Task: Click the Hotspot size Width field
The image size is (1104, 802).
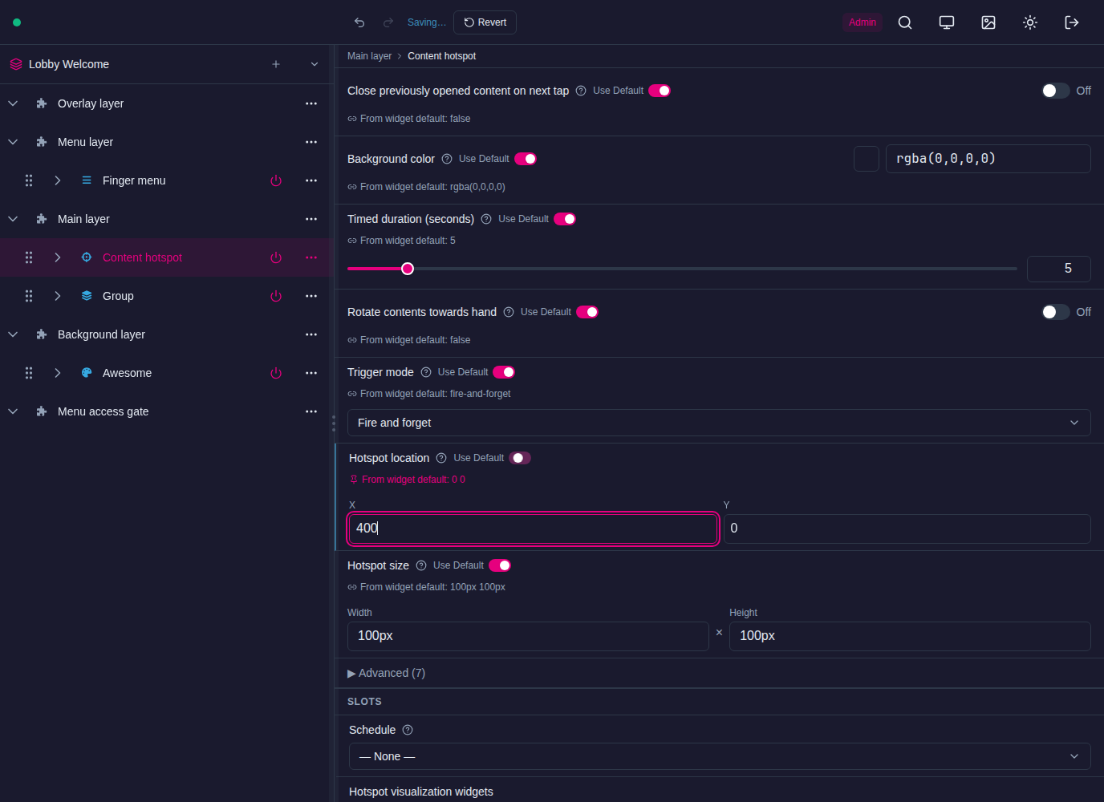Action: point(528,636)
